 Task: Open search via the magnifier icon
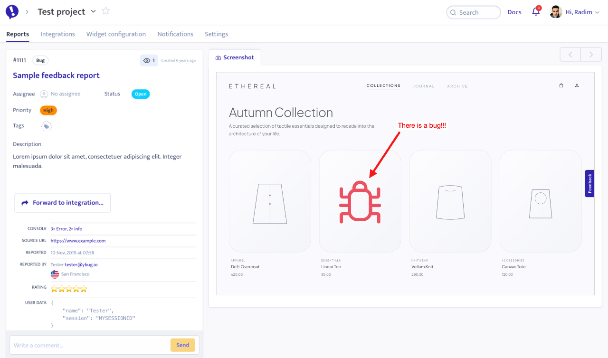coord(452,12)
